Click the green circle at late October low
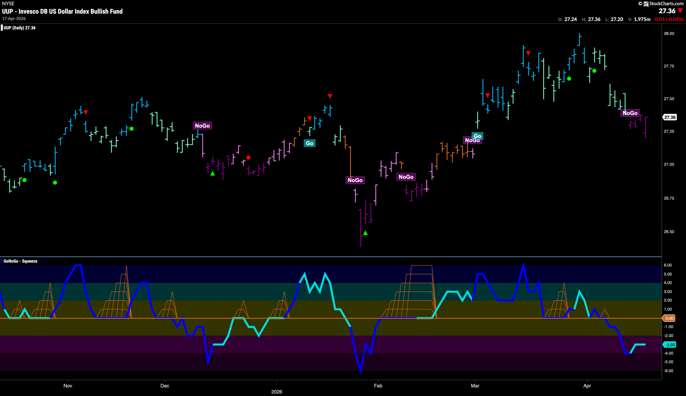686x396 pixels. [55, 183]
